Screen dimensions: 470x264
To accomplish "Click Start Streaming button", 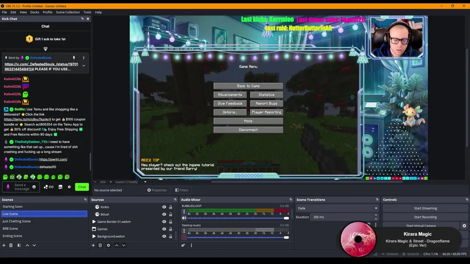I will point(425,208).
